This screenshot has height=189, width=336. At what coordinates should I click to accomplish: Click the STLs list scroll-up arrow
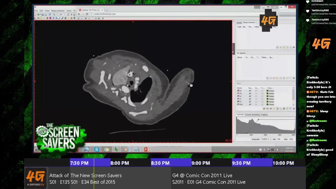(x=293, y=88)
